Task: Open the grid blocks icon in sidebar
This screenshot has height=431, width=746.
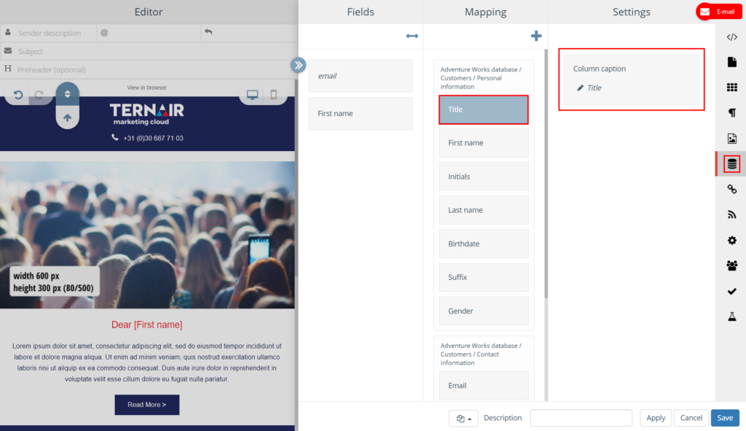Action: tap(731, 88)
